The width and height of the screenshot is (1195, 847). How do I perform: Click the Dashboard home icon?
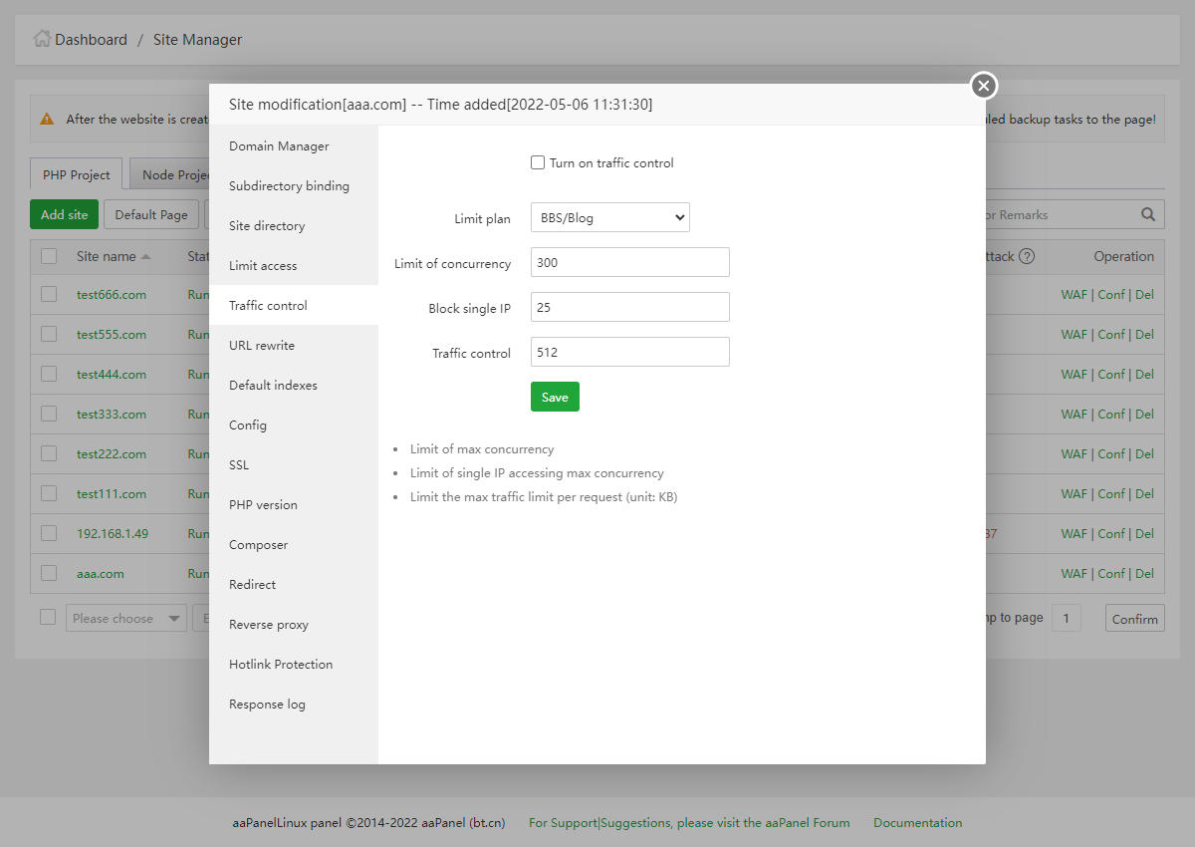(x=42, y=39)
